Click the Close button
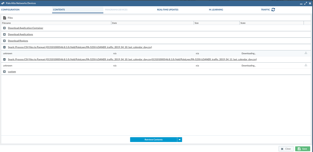 (x=286, y=149)
